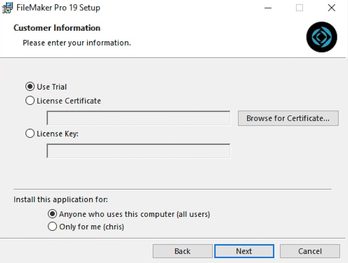Click the installer icon in title bar
Image resolution: width=348 pixels, height=263 pixels.
(7, 8)
